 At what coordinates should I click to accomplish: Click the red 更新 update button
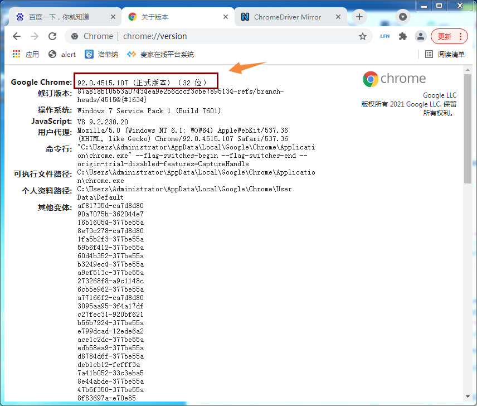(449, 36)
